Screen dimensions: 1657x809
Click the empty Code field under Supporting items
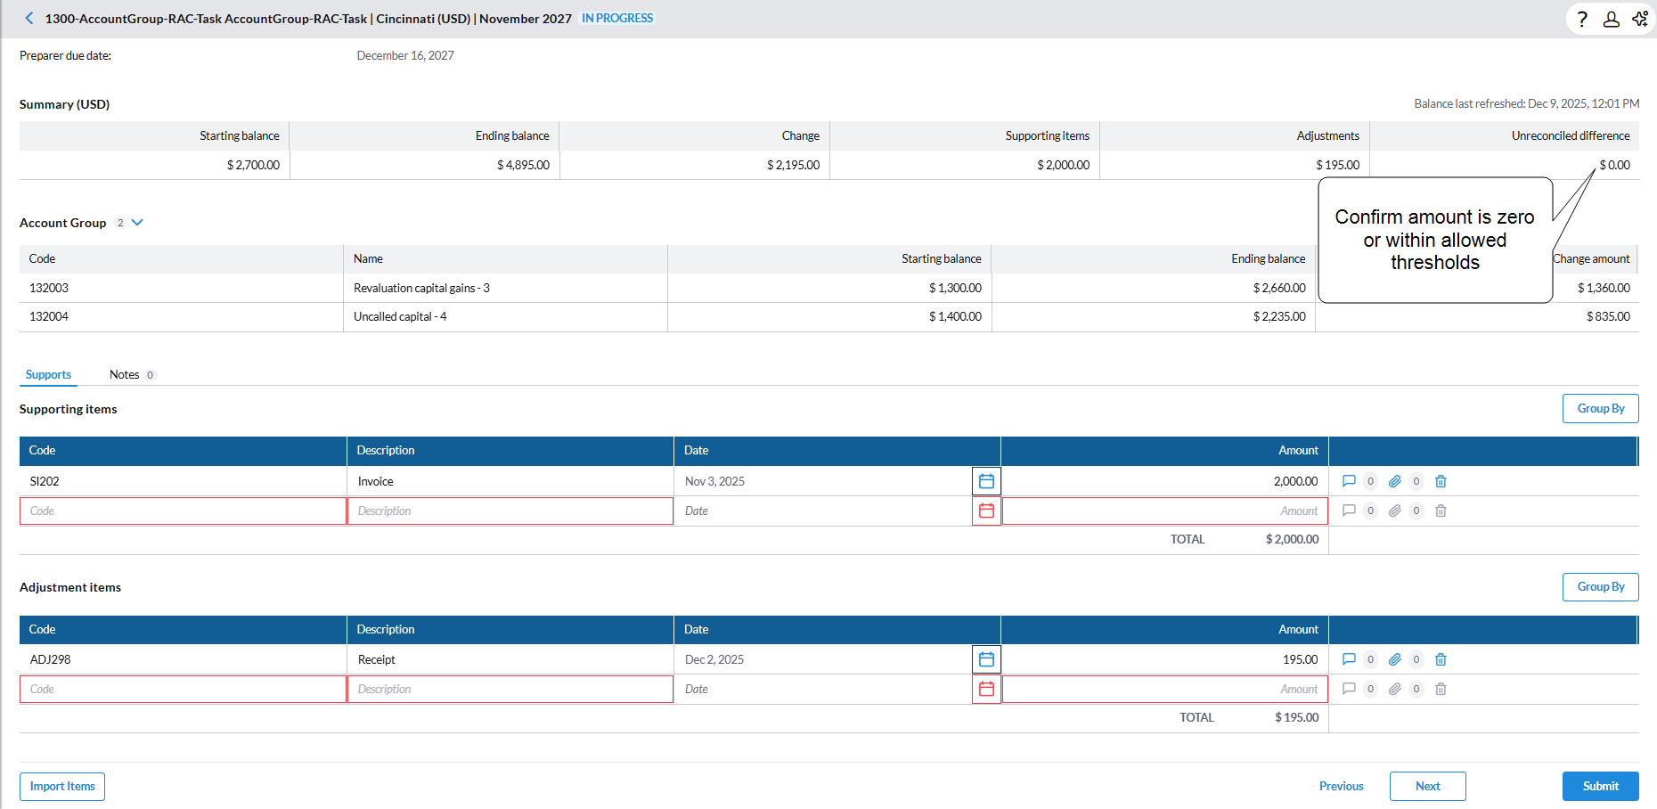coord(183,511)
